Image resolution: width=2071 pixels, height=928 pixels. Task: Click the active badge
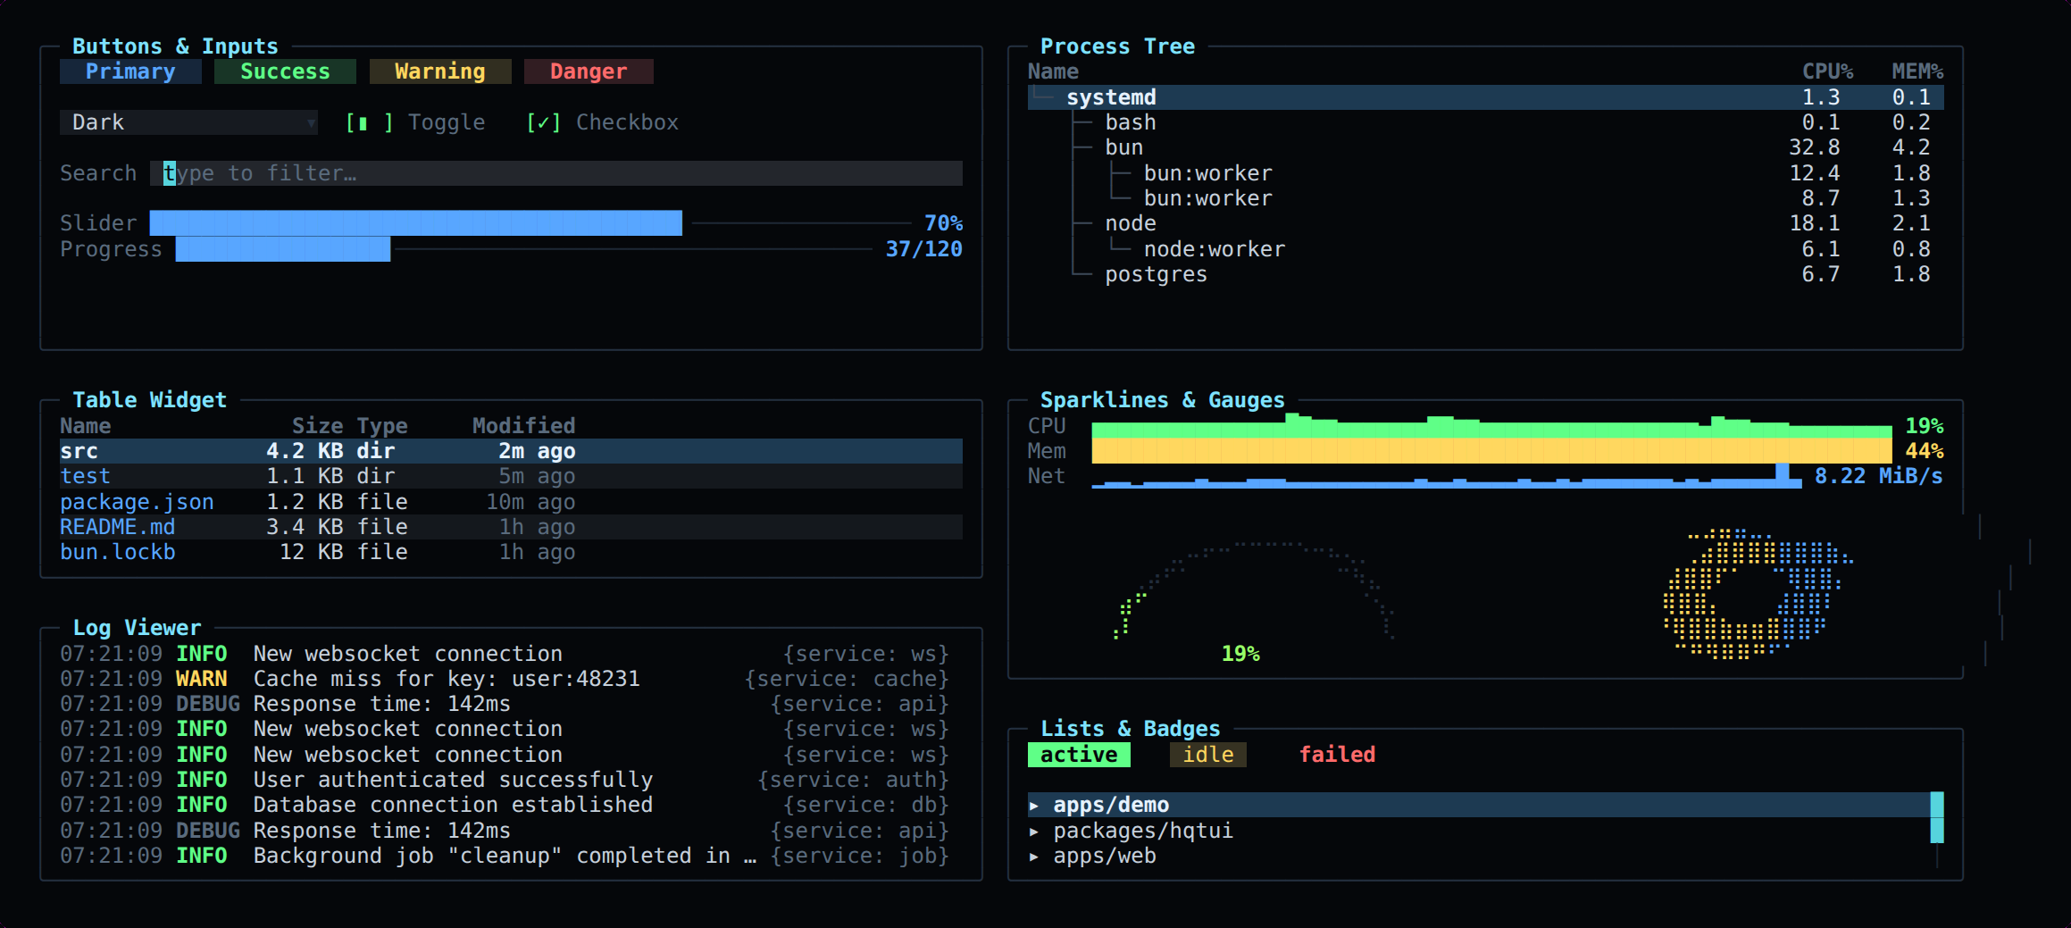point(1079,755)
